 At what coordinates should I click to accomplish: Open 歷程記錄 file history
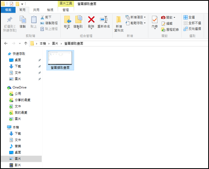point(170,29)
